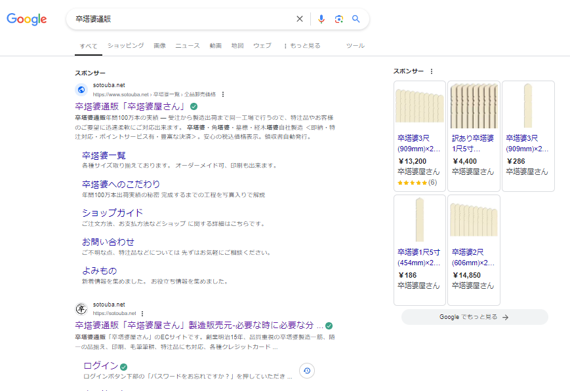Open the 訳あり卒塔婆 ¥4,400 product image
The width and height of the screenshot is (570, 391).
click(474, 105)
